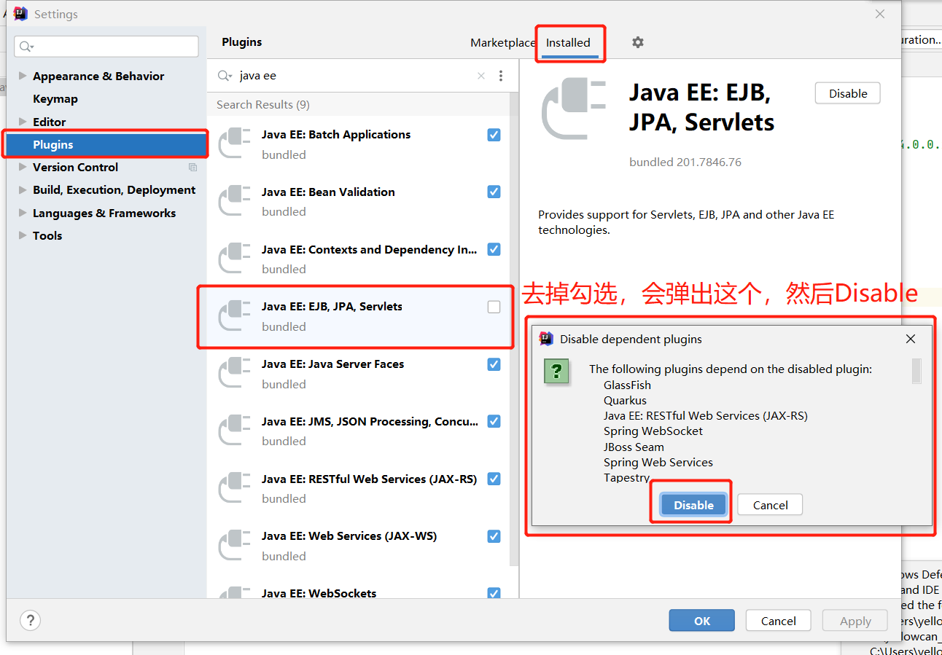Click "Spring Web Services" in the dependent plugins list
Screen dimensions: 942x655
click(x=658, y=462)
